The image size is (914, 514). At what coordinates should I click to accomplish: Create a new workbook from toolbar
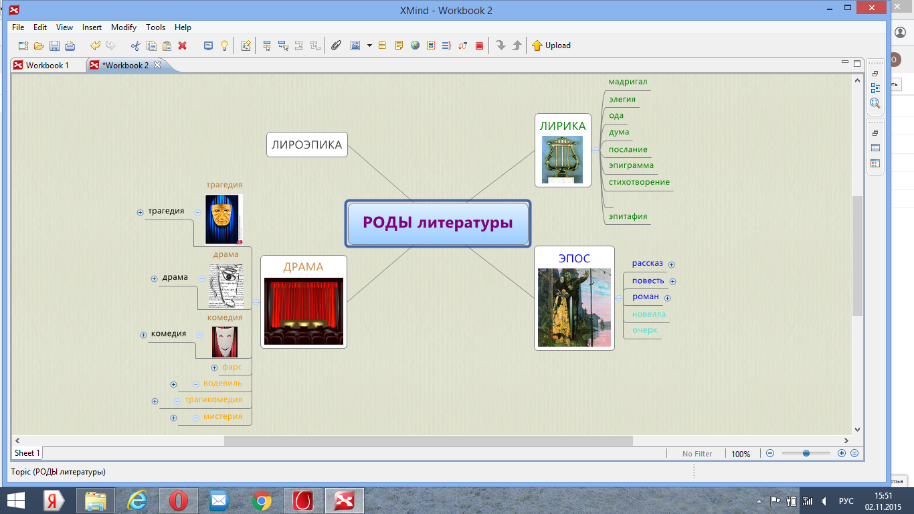point(23,46)
